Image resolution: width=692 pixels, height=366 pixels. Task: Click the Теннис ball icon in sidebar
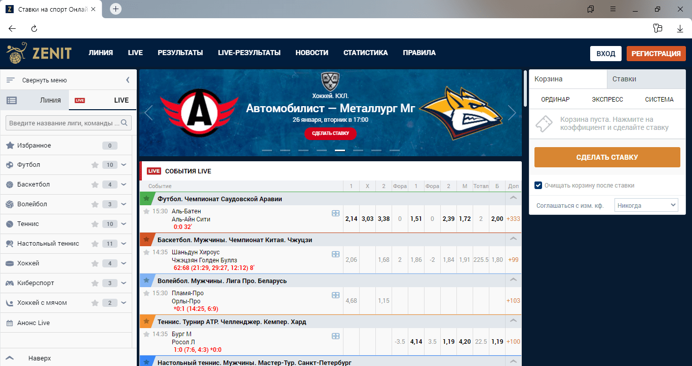pos(10,224)
